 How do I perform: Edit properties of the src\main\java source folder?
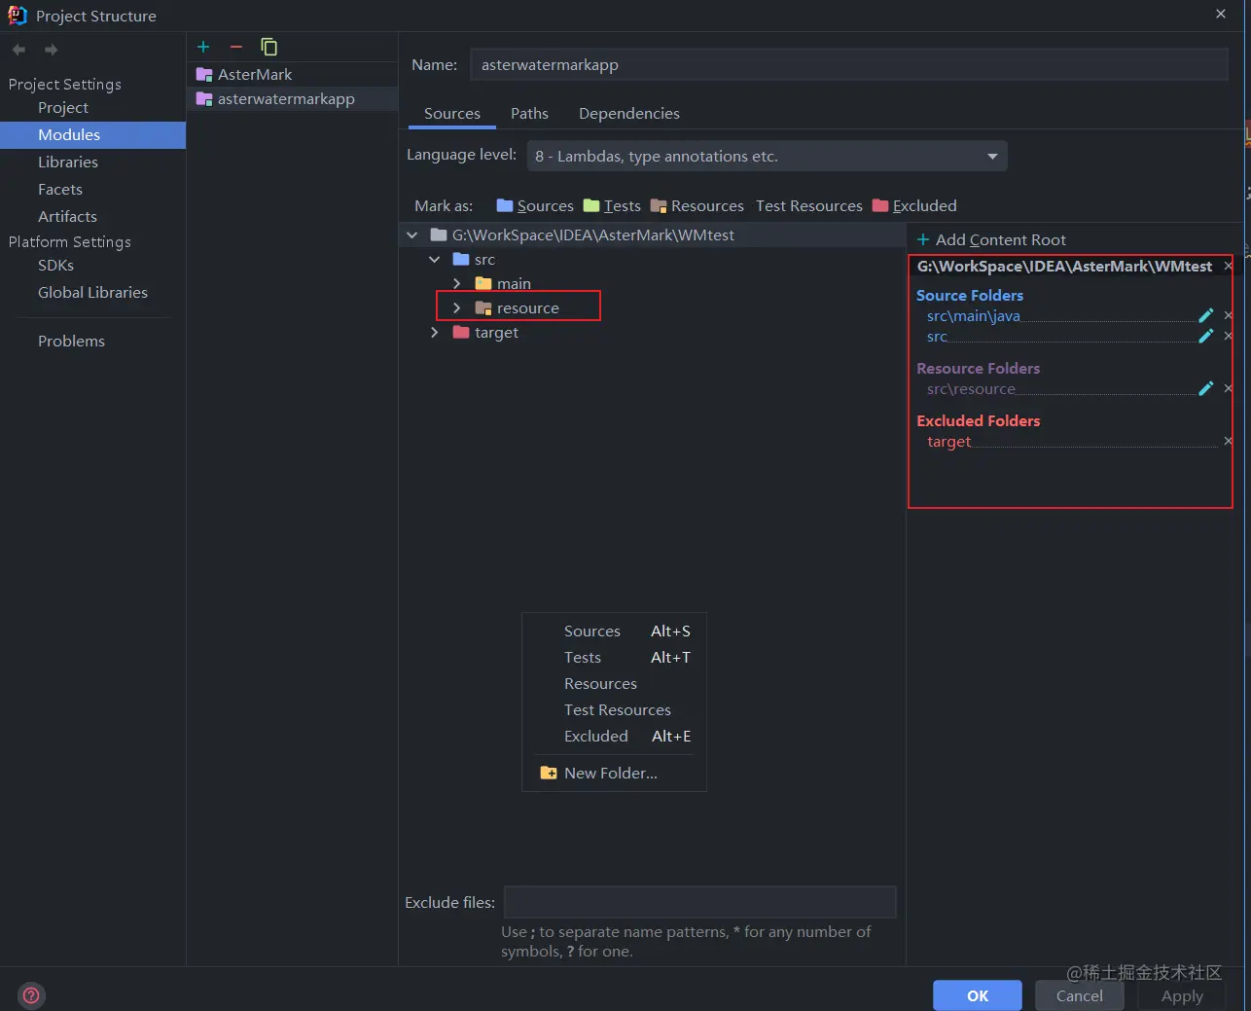click(1206, 315)
